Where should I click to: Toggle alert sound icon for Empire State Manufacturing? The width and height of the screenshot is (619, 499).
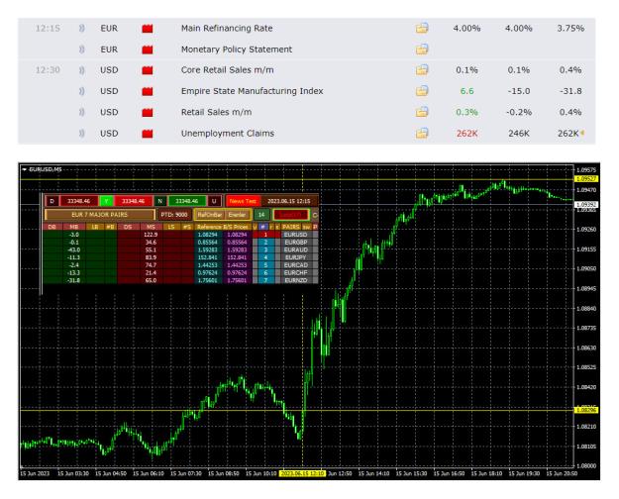[x=82, y=91]
